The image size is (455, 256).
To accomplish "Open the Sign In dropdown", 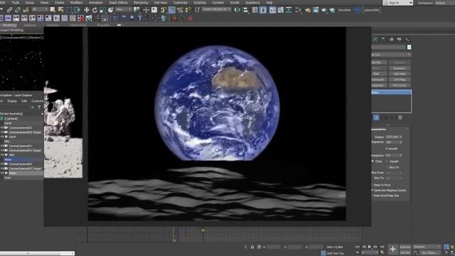I will pos(397,3).
